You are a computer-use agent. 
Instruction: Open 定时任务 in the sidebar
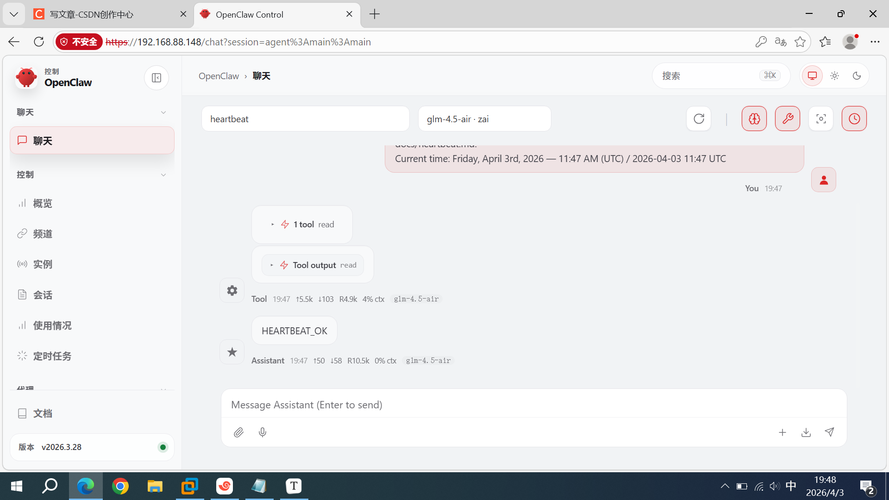coord(52,356)
